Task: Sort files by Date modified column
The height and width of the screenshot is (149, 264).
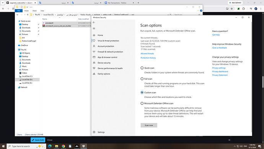Action: coord(83,19)
